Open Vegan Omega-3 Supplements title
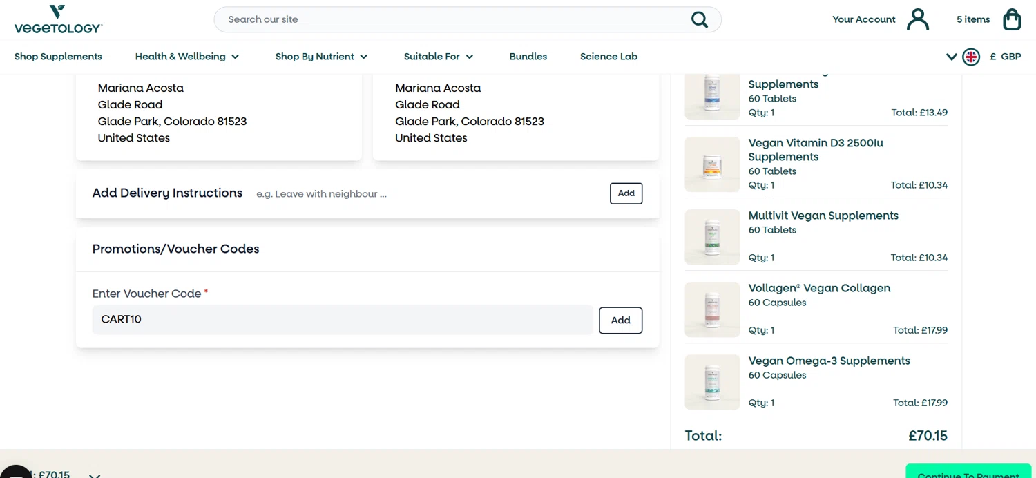Viewport: 1036px width, 478px height. click(829, 361)
